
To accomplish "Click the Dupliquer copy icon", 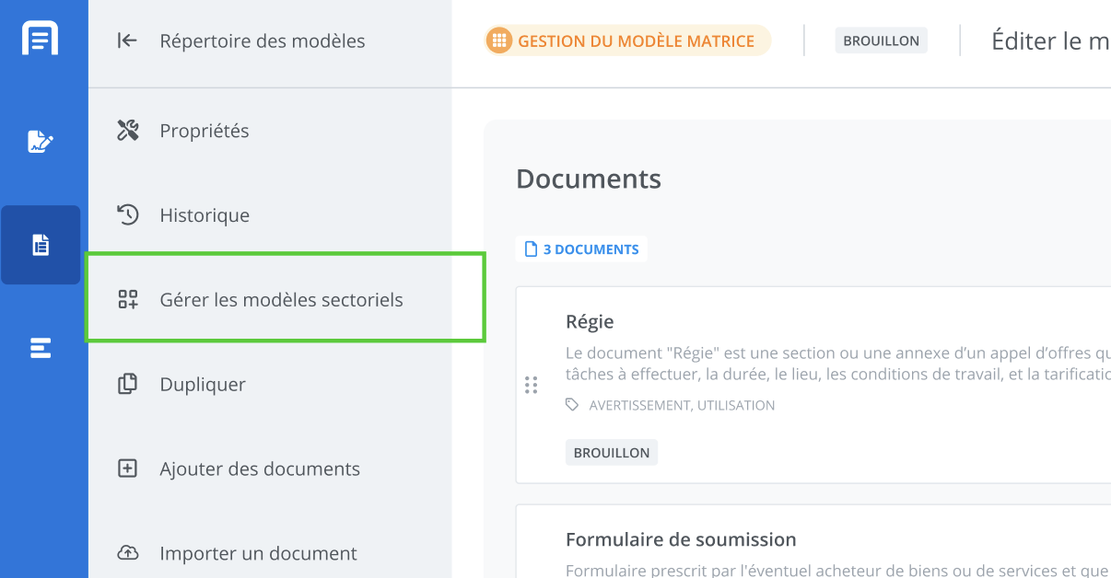I will pos(128,385).
